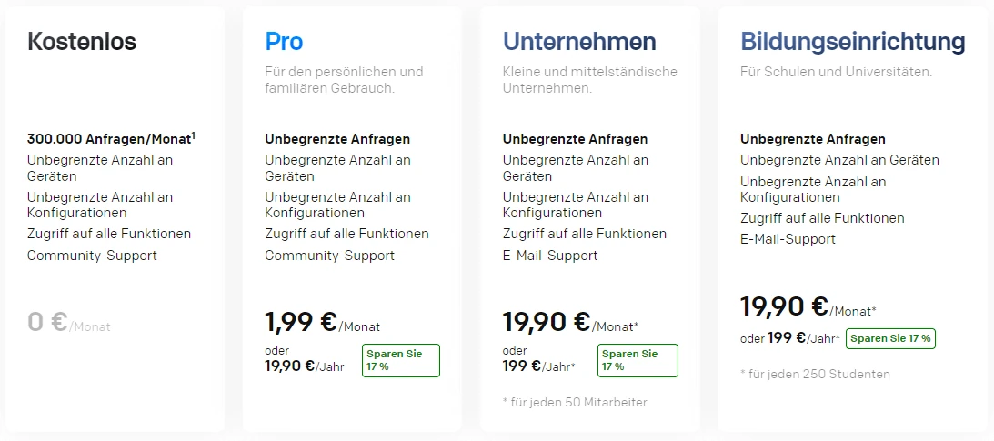
Task: Choose the Bildungseinrichtung plan heading
Action: (x=853, y=42)
